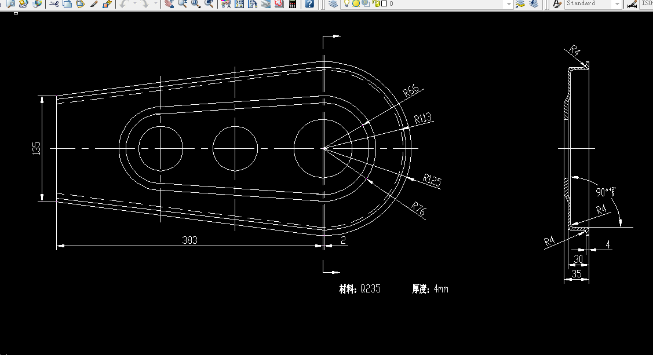
Task: Click the Copy icon
Action: coord(67,3)
